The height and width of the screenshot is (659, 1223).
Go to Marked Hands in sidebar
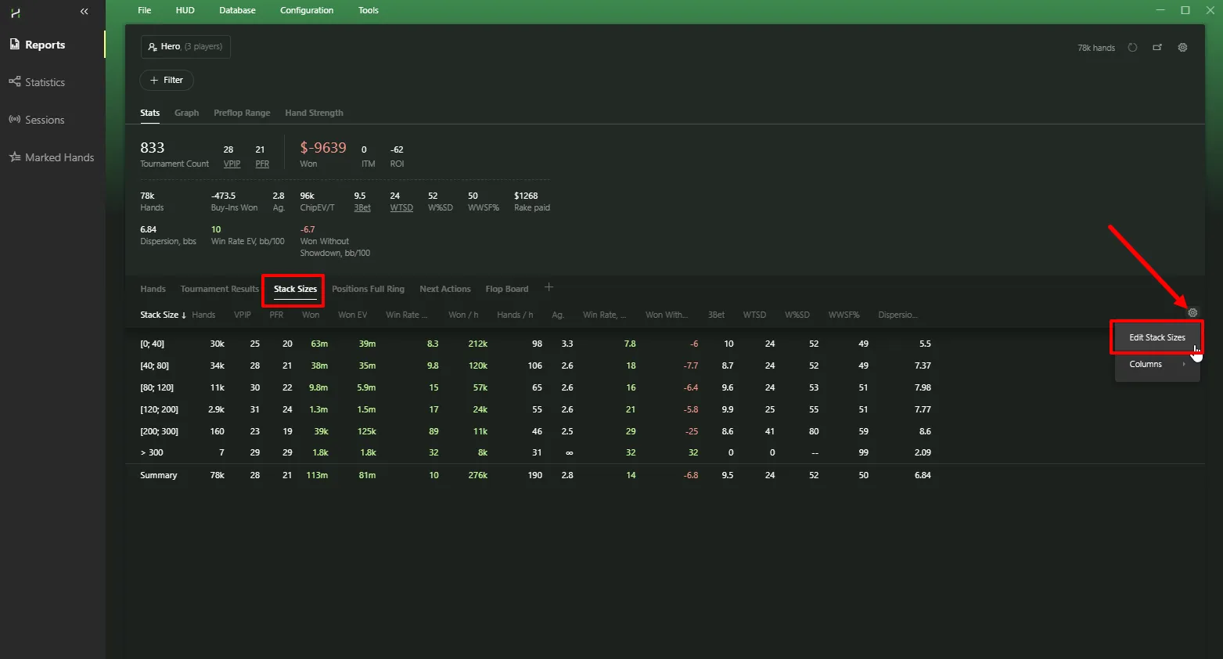59,157
